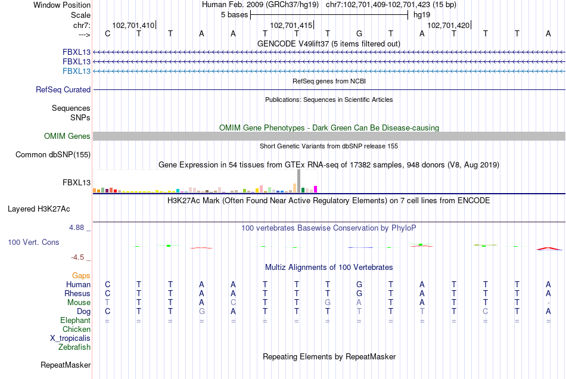Click the chr7: ruler label
This screenshot has height=379, width=566.
[82, 25]
